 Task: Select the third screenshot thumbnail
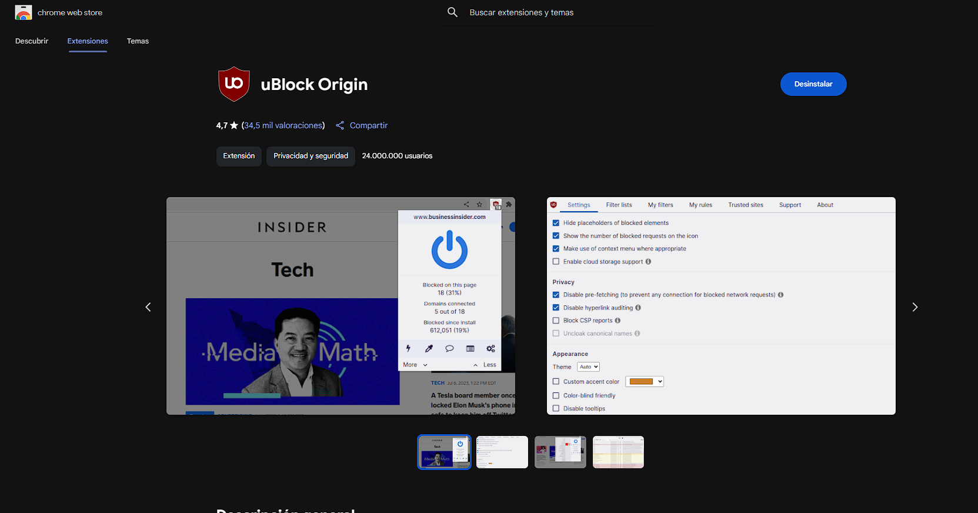pyautogui.click(x=560, y=452)
